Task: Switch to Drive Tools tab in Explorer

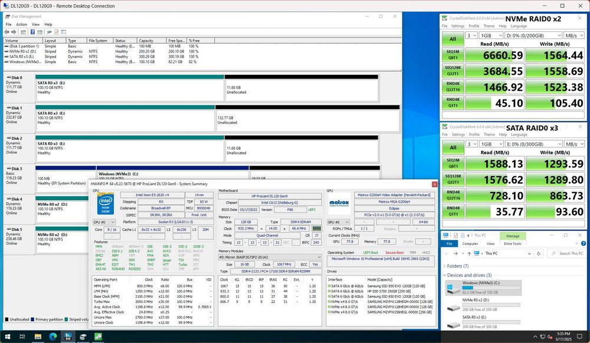Action: point(513,244)
